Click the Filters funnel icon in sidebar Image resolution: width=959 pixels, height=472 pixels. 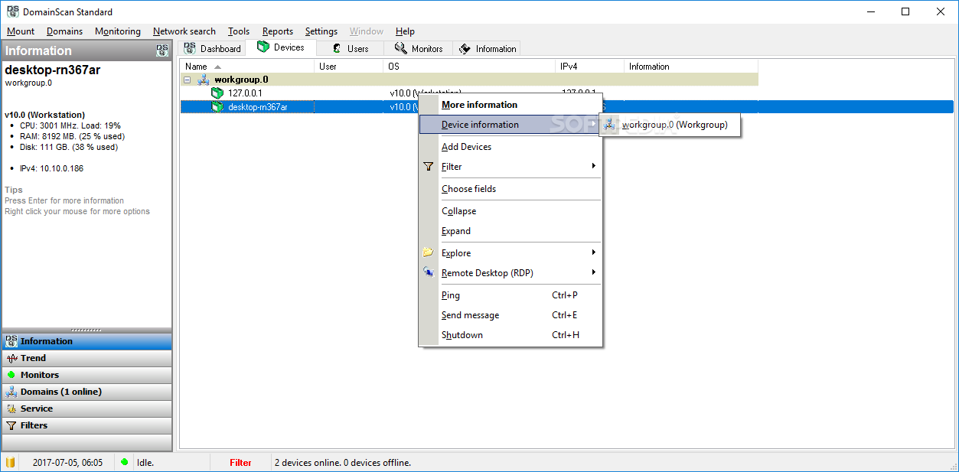point(11,425)
